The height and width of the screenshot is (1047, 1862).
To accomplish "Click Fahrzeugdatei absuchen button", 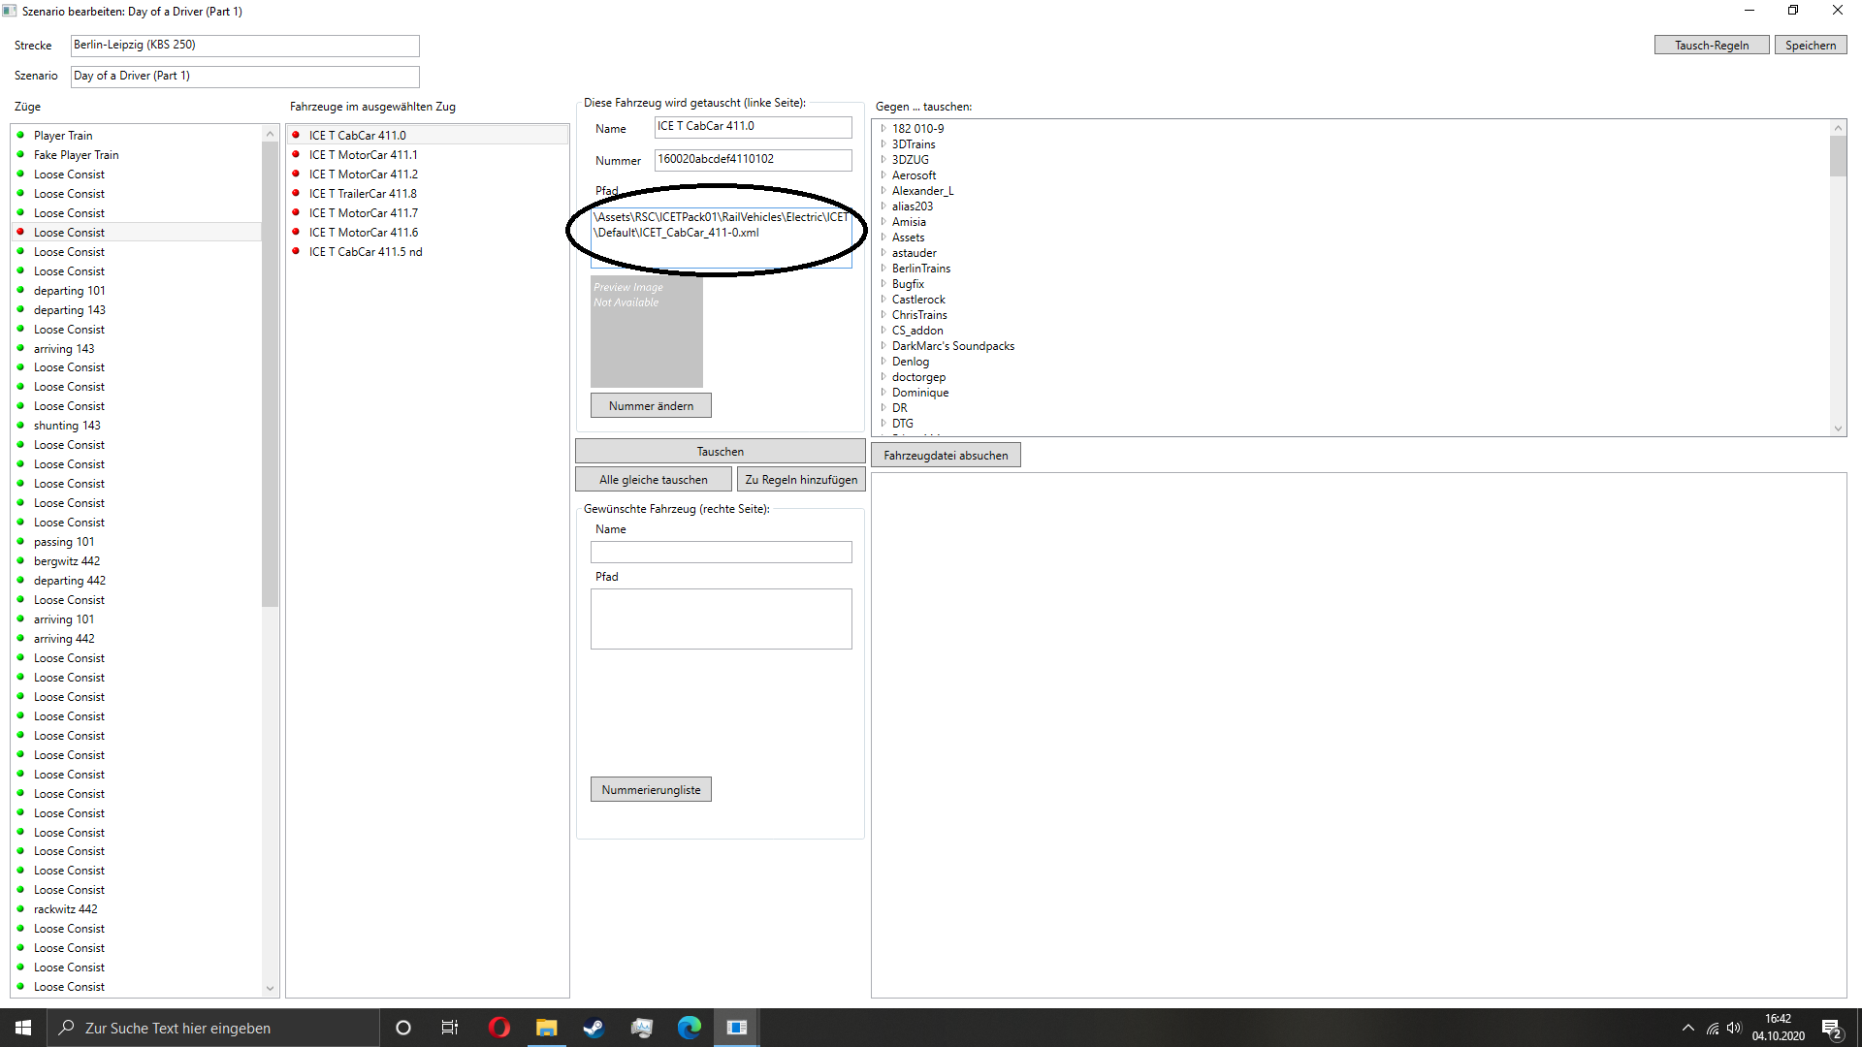I will [x=945, y=456].
